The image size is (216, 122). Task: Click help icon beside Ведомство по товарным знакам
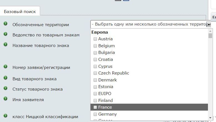(x=5, y=34)
